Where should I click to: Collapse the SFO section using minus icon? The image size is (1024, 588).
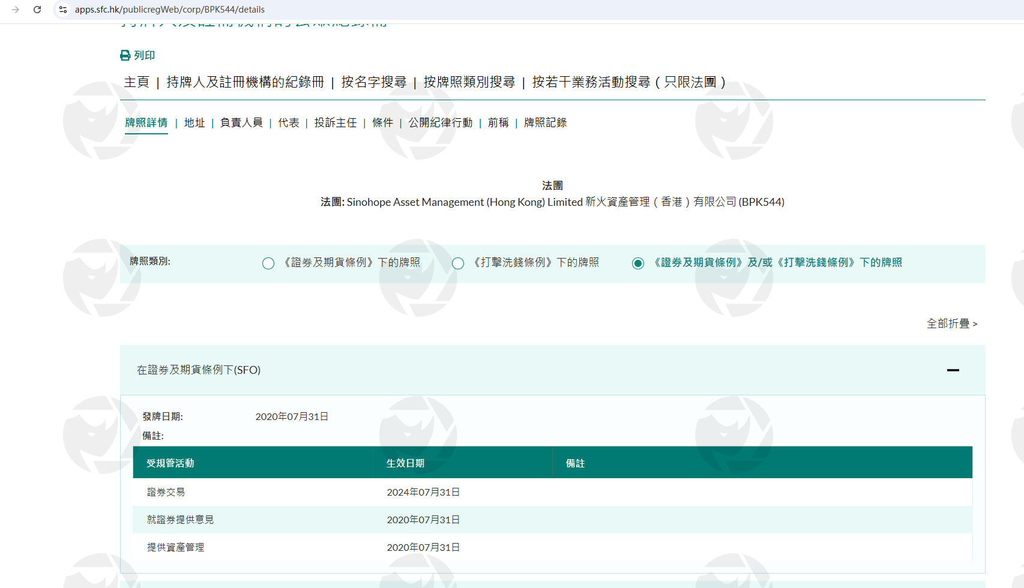pyautogui.click(x=953, y=370)
